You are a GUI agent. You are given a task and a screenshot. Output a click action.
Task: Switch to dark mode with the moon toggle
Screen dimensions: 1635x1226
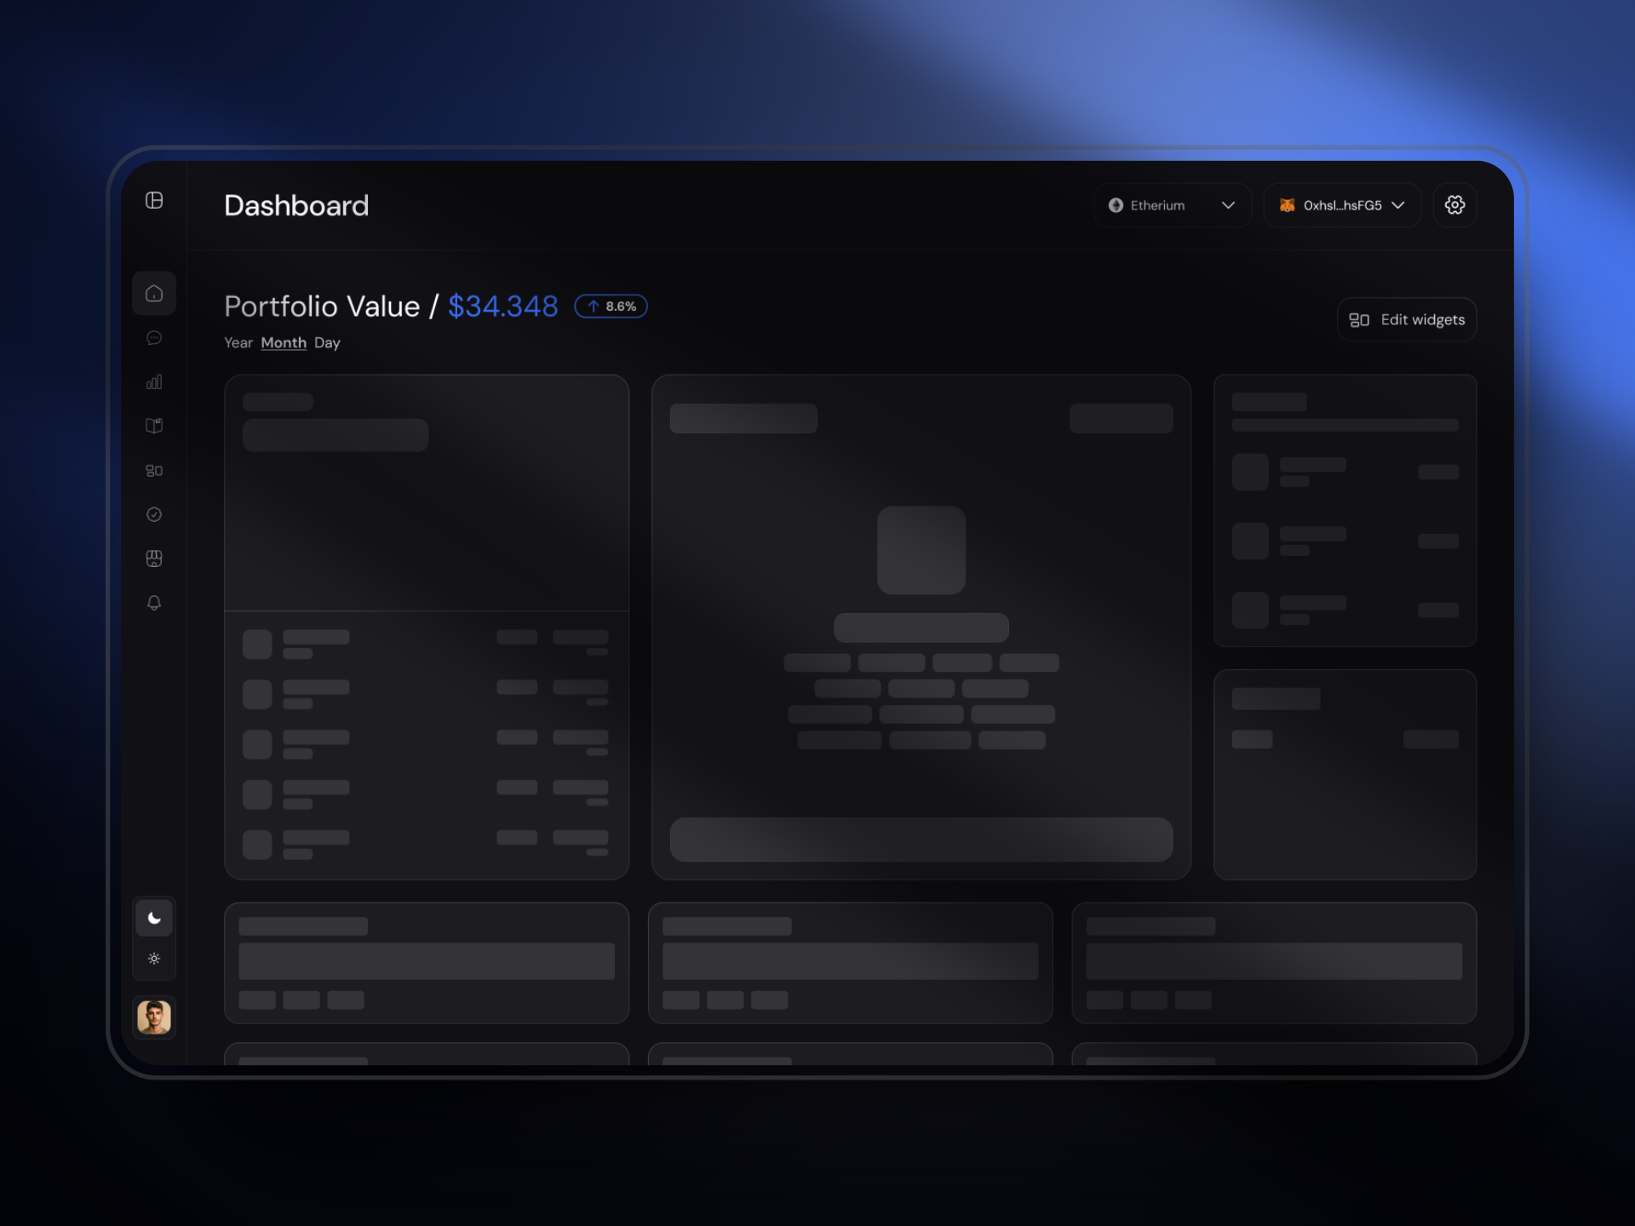[154, 918]
